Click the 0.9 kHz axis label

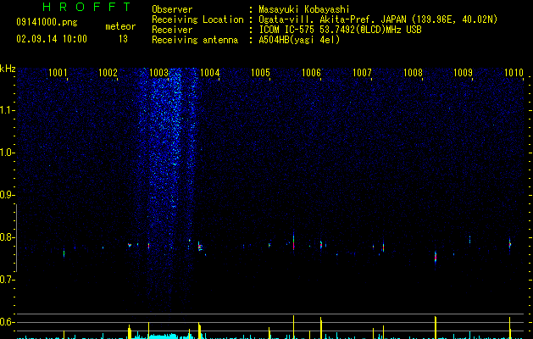[x=7, y=195]
